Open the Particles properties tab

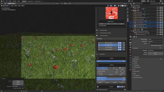[x=130, y=60]
